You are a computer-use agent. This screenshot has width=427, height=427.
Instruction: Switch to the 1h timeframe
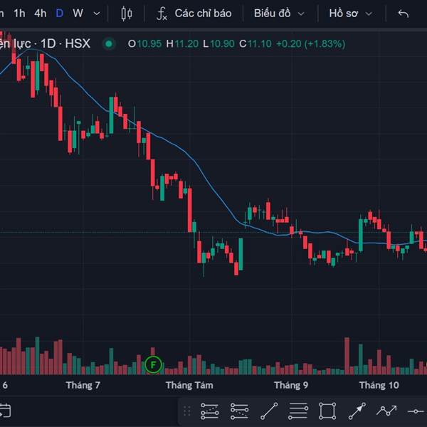[19, 13]
